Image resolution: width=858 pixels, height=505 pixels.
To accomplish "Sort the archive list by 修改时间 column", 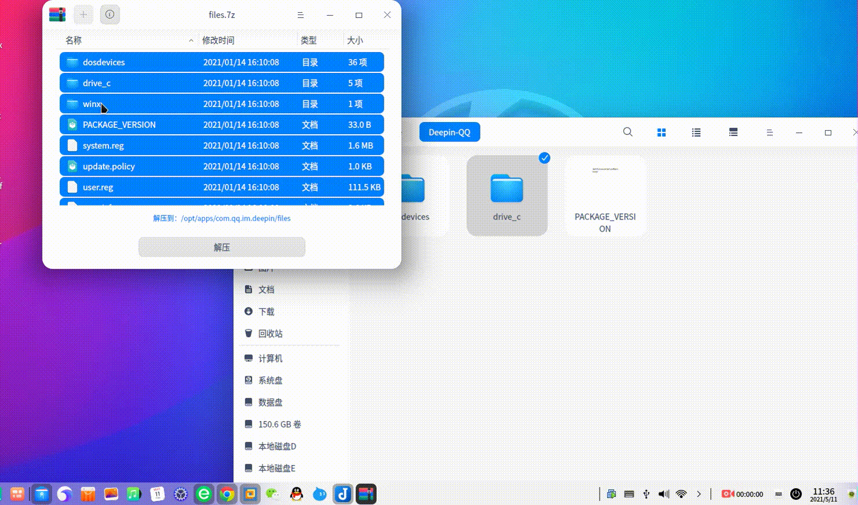I will (x=218, y=40).
